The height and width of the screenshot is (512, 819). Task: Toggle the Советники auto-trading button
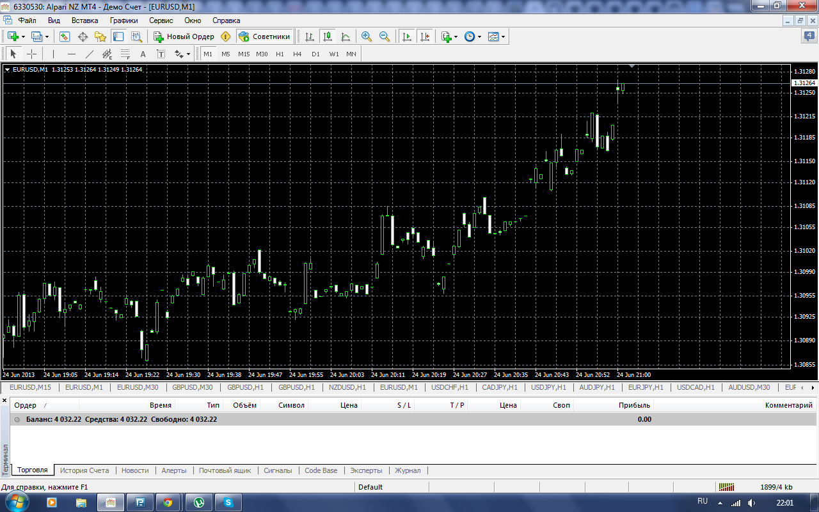264,36
